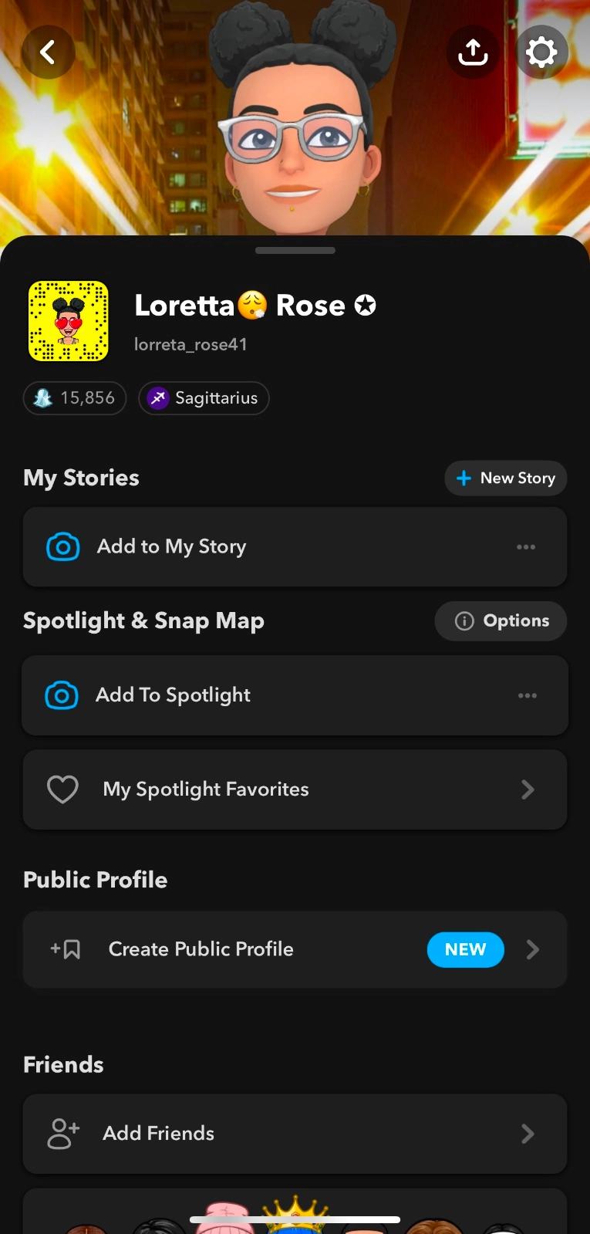Viewport: 590px width, 1234px height.
Task: Open settings gear icon
Action: pos(541,52)
